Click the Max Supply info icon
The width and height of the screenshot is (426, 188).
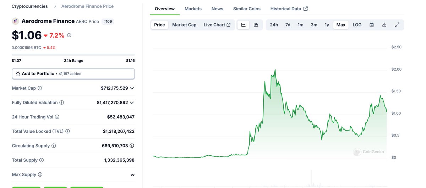click(40, 175)
